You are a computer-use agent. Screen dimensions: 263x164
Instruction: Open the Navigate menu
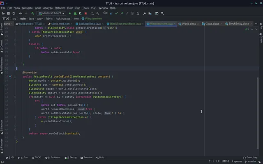[x=28, y=8]
